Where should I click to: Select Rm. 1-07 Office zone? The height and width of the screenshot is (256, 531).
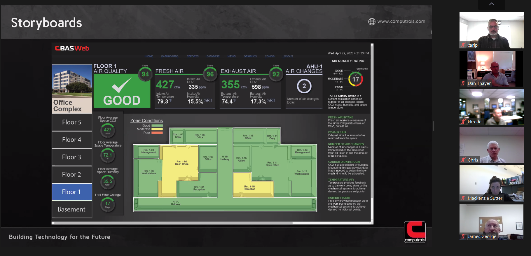(208, 158)
